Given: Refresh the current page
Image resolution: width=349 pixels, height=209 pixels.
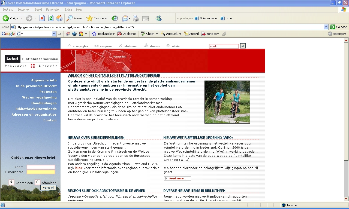Looking at the screenshot, I should (51, 18).
